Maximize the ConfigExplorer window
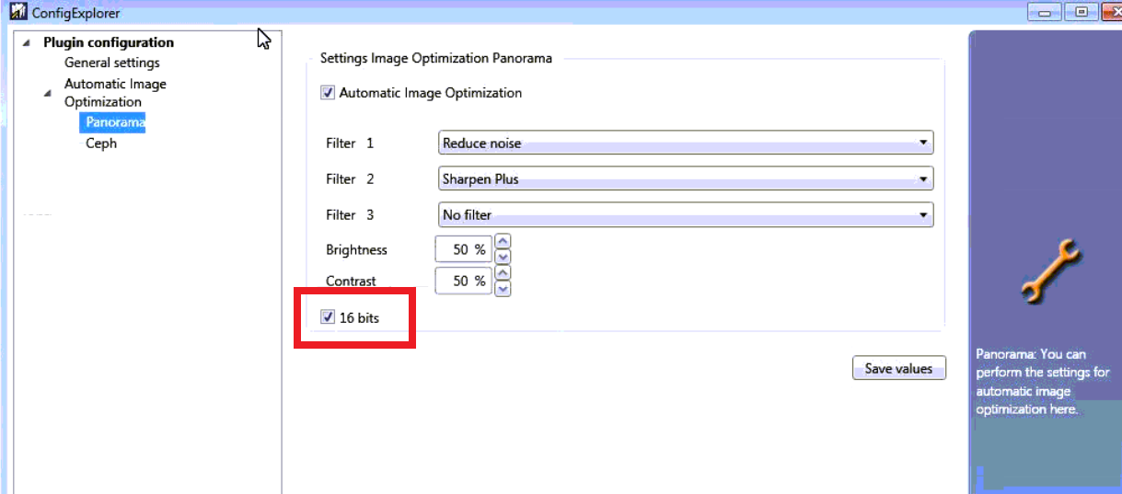1122x494 pixels. point(1082,12)
